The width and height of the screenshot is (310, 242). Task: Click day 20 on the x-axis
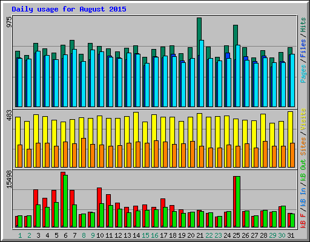[191, 235]
